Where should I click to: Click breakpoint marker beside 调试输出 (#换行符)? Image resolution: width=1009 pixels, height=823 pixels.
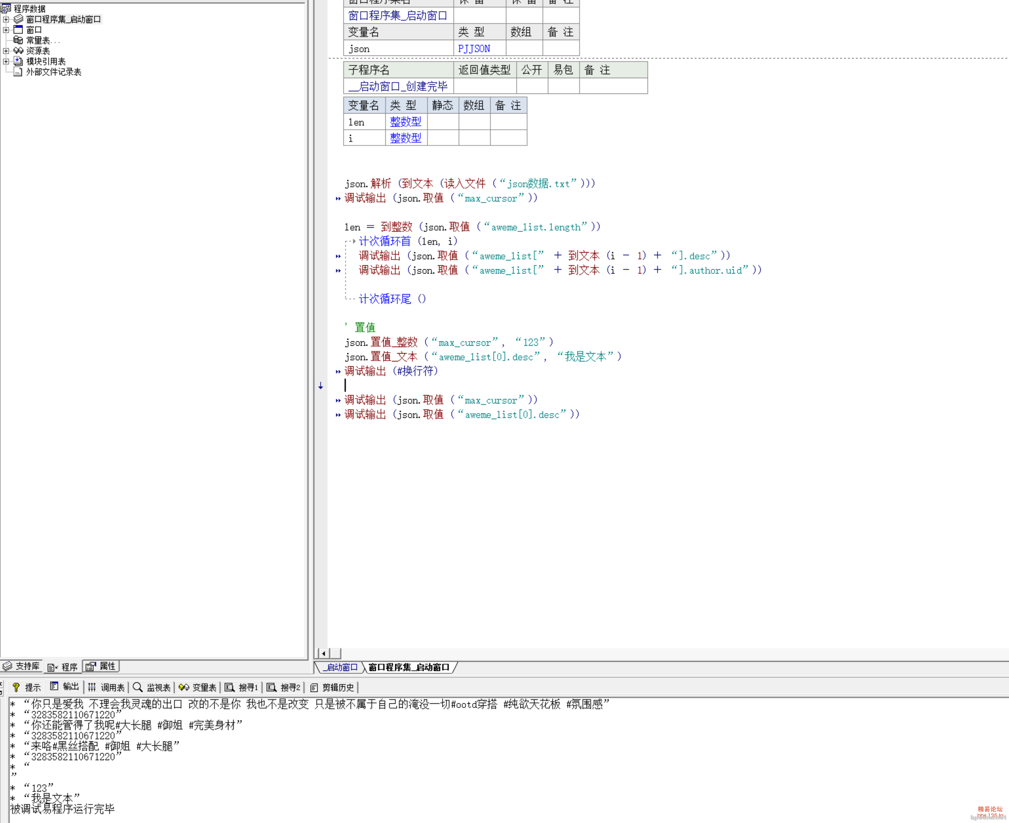point(338,372)
